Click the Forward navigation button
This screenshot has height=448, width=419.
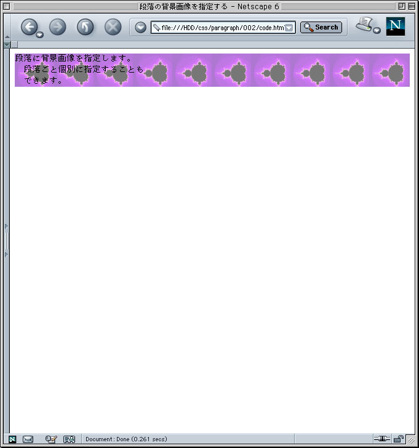click(x=58, y=27)
